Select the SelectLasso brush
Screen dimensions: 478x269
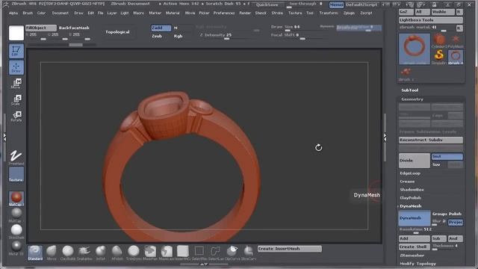tap(216, 253)
